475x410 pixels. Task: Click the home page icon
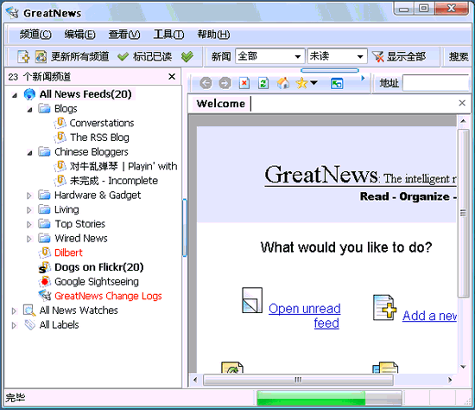pyautogui.click(x=283, y=83)
